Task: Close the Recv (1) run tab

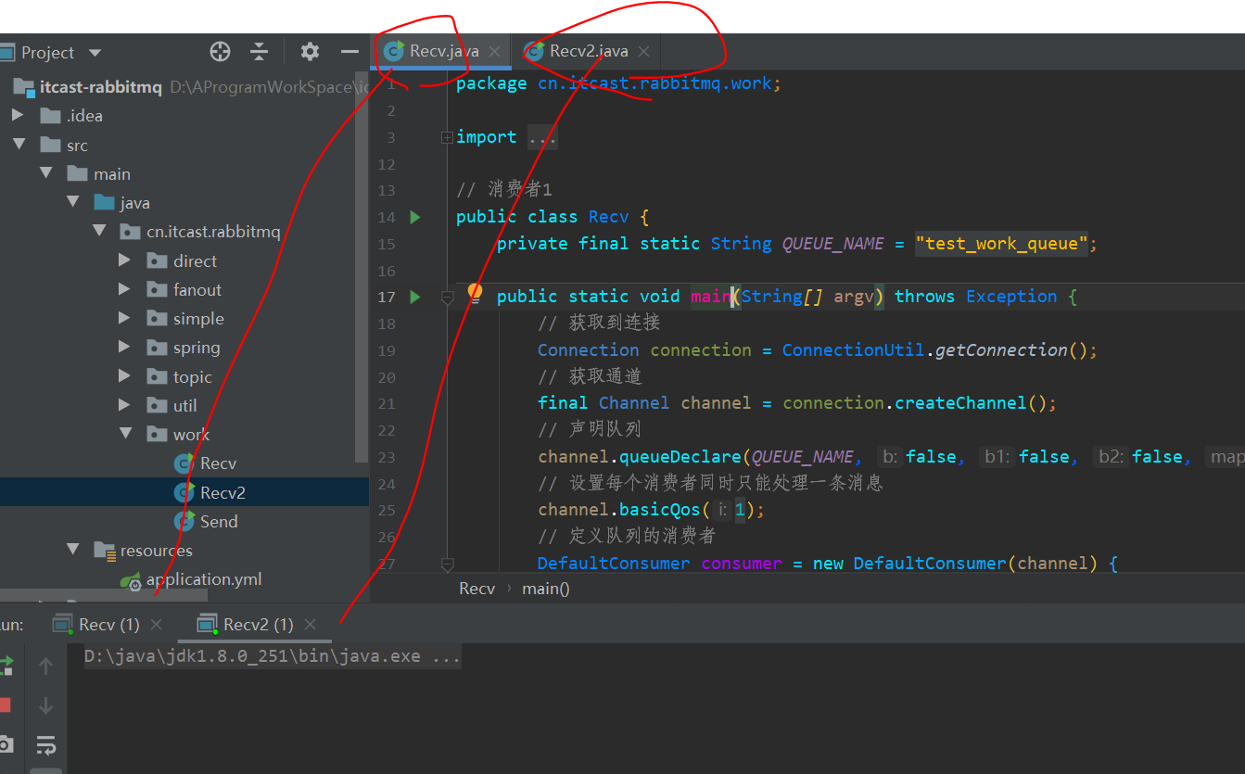Action: point(156,625)
